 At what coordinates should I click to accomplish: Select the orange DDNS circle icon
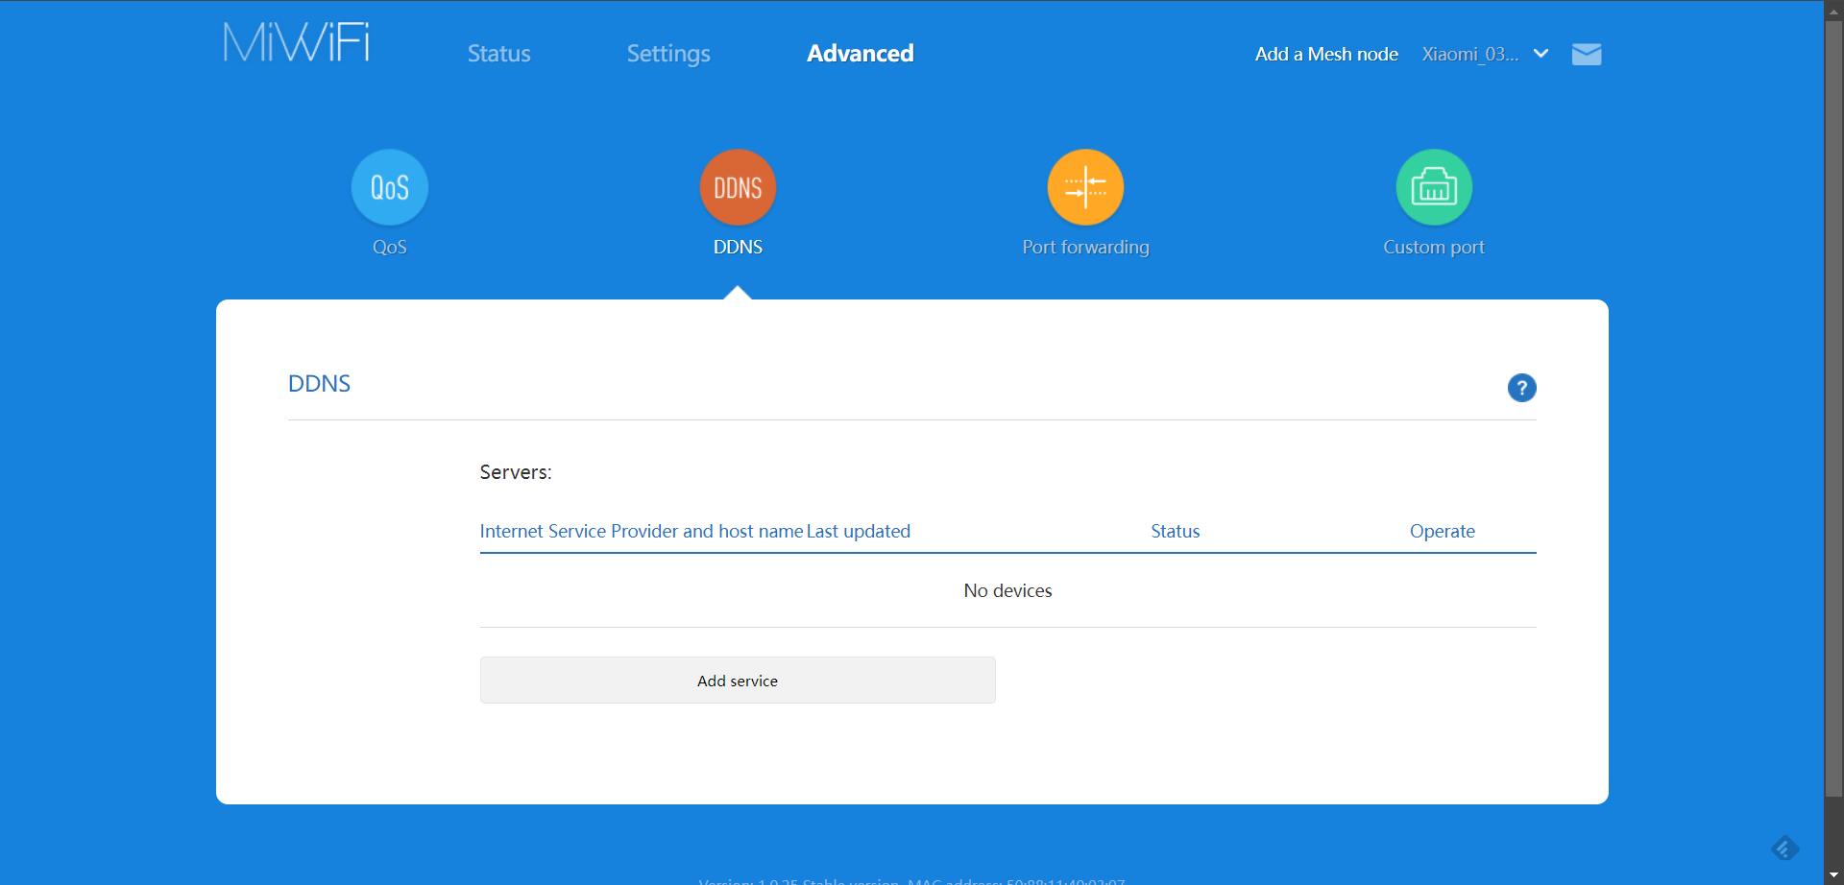click(738, 187)
